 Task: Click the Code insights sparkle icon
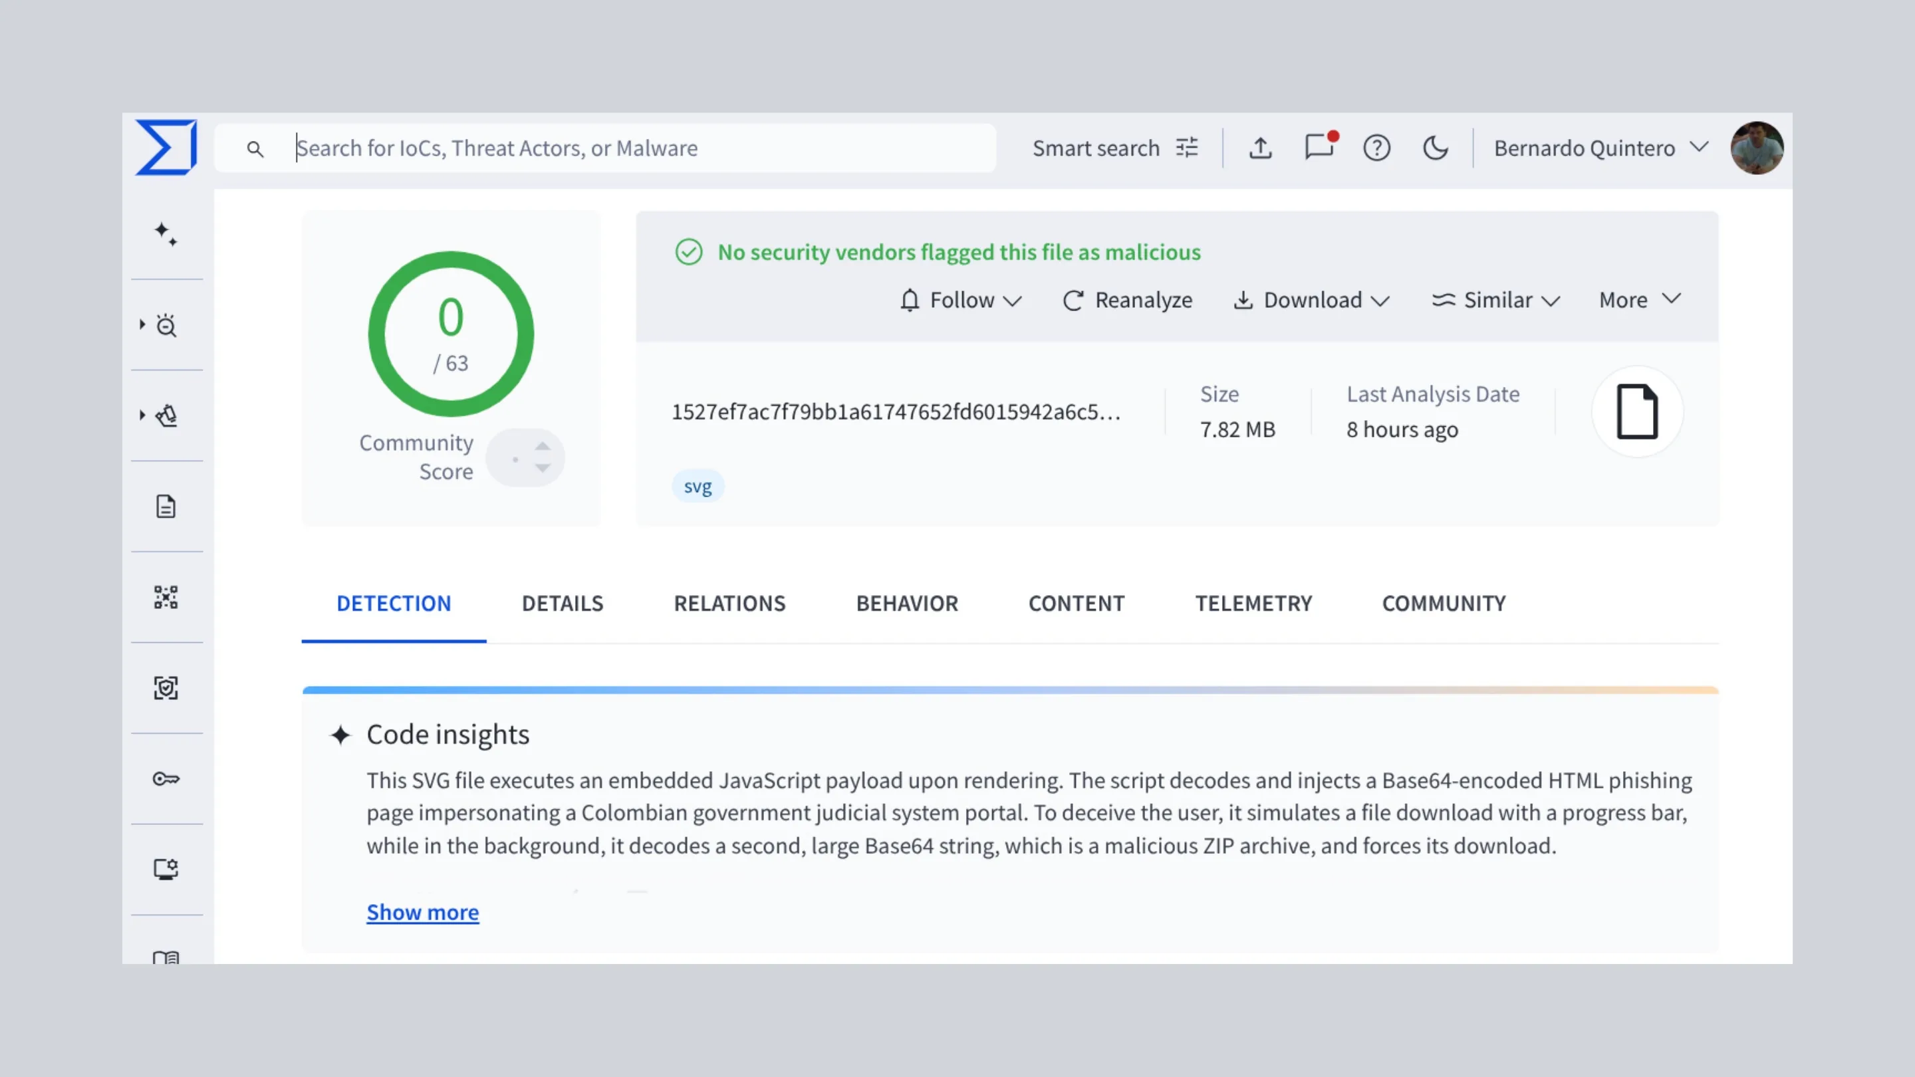point(340,735)
